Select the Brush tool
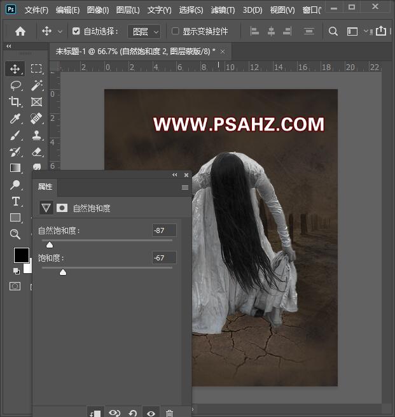 tap(15, 135)
